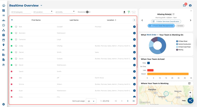Download the employee list
Screen dimensions: 197x107
coord(124,12)
